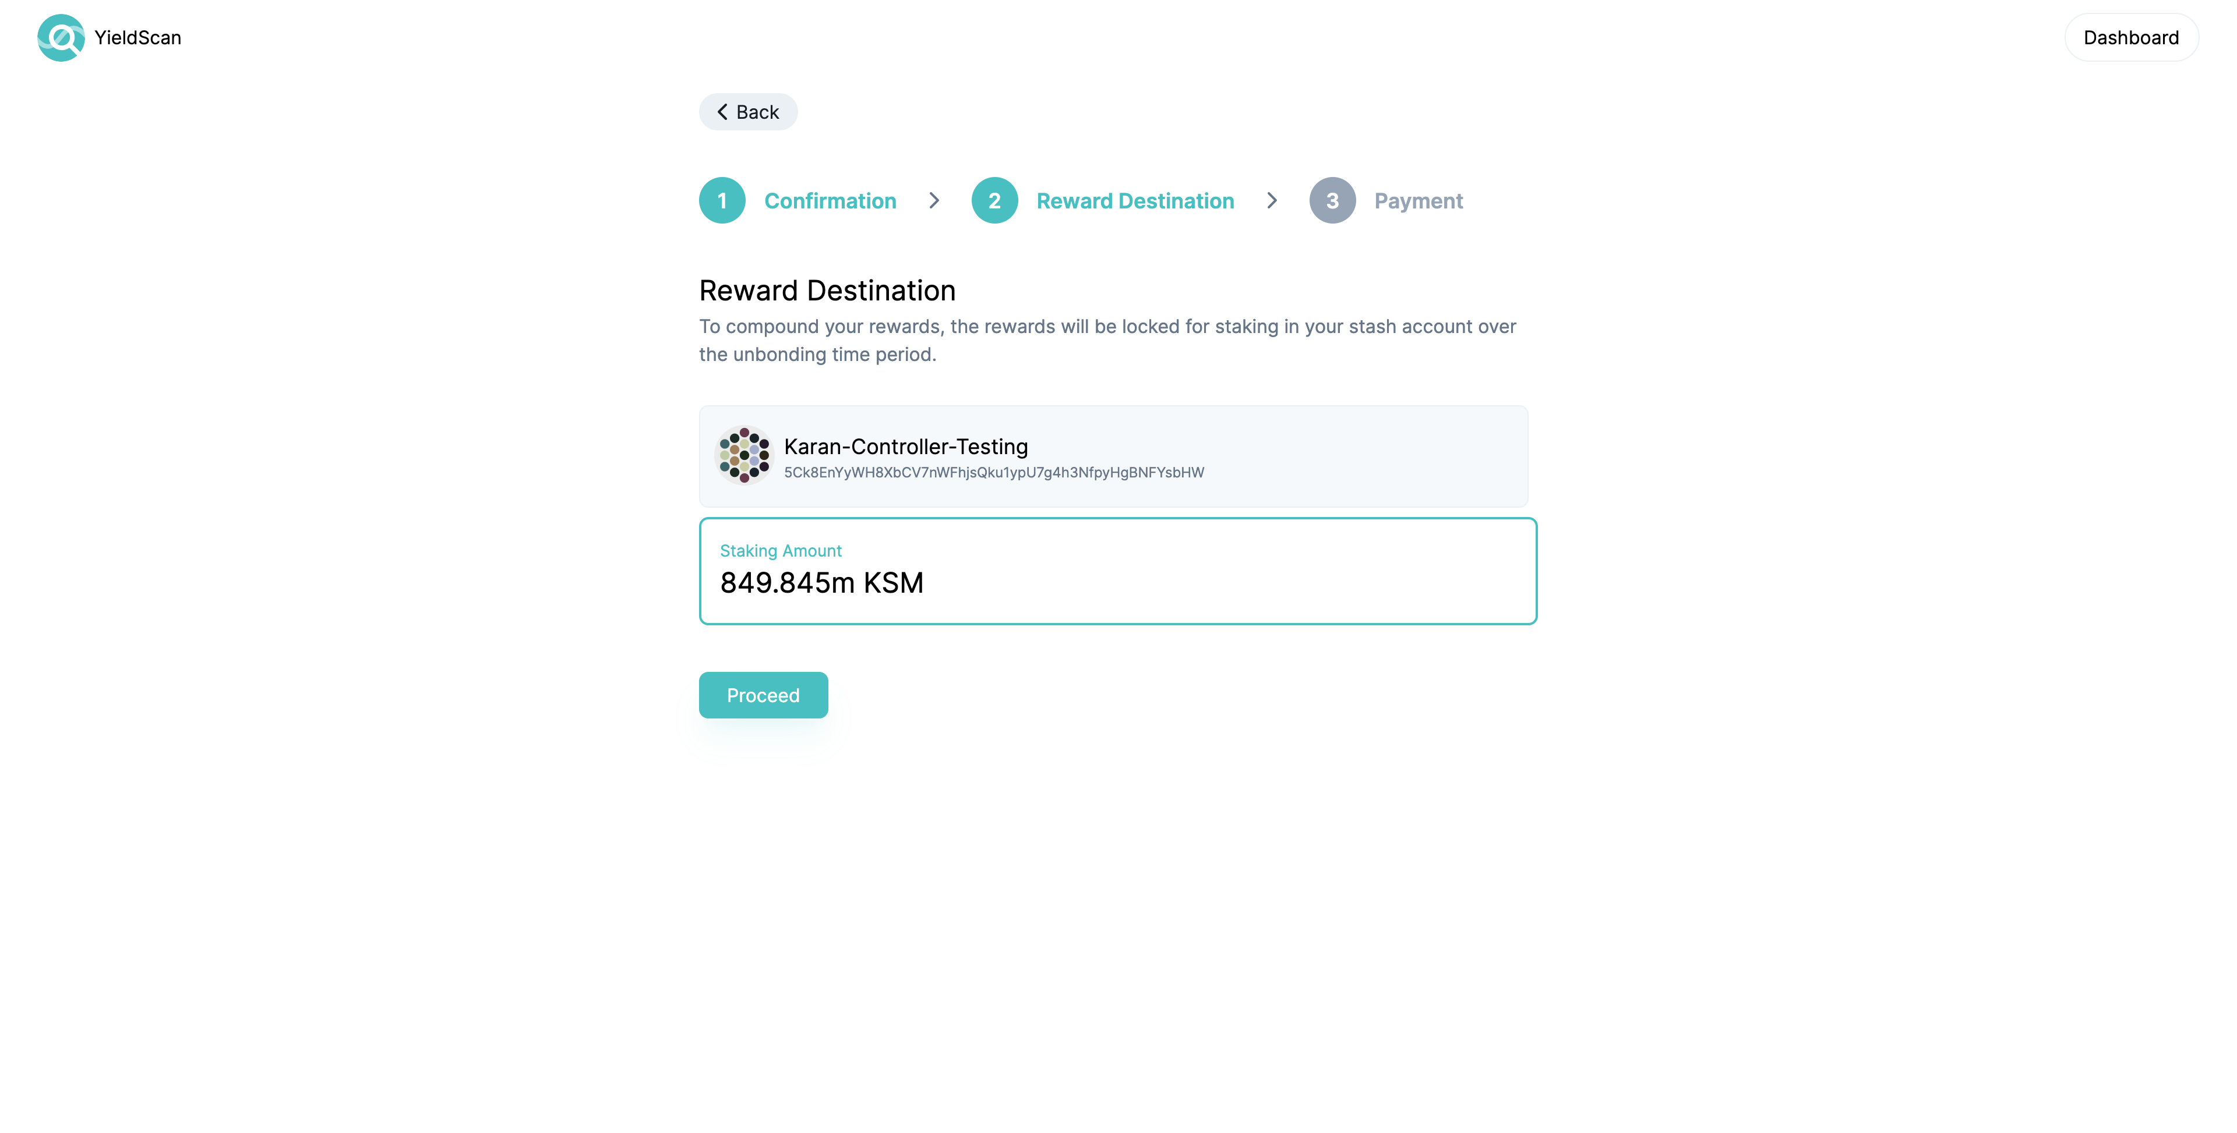Click the Staking Amount field
The image size is (2237, 1133).
tap(1118, 571)
